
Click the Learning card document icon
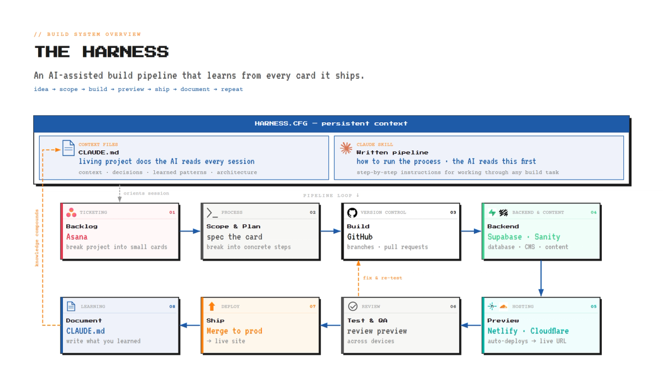click(71, 306)
